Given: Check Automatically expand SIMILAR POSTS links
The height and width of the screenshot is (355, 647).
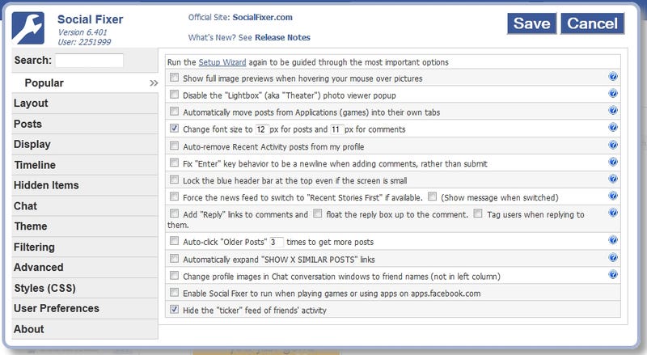Looking at the screenshot, I should [175, 259].
